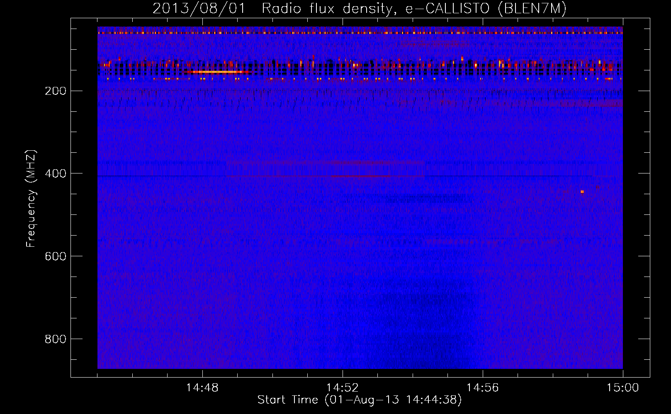The image size is (671, 414).
Task: Select the 200 frequency tick label
Action: [x=56, y=91]
